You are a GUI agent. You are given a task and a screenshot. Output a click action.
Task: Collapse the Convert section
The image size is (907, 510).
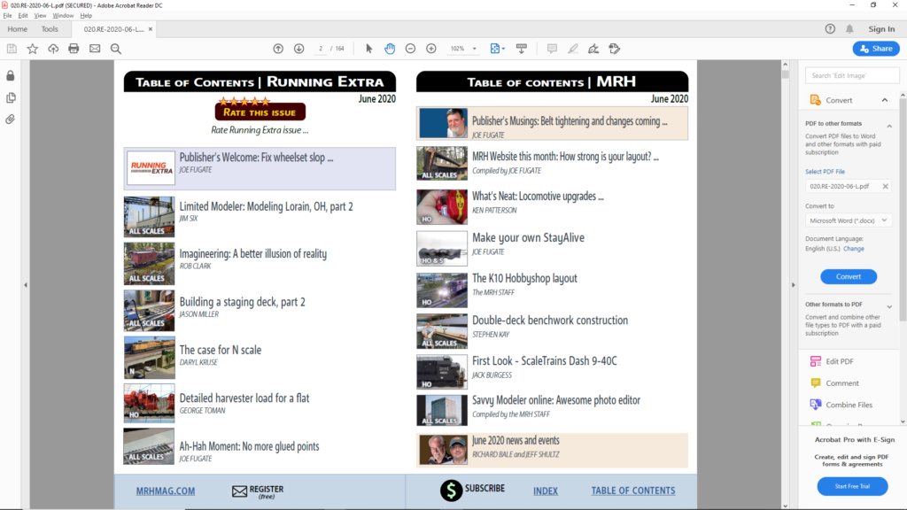click(885, 100)
